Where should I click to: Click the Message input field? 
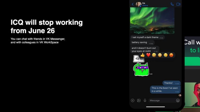(x=162, y=100)
